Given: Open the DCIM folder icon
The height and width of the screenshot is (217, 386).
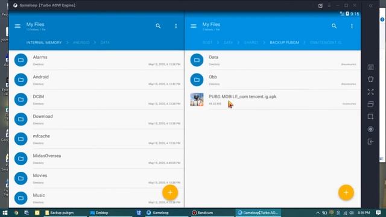Looking at the screenshot, I should click(x=21, y=99).
